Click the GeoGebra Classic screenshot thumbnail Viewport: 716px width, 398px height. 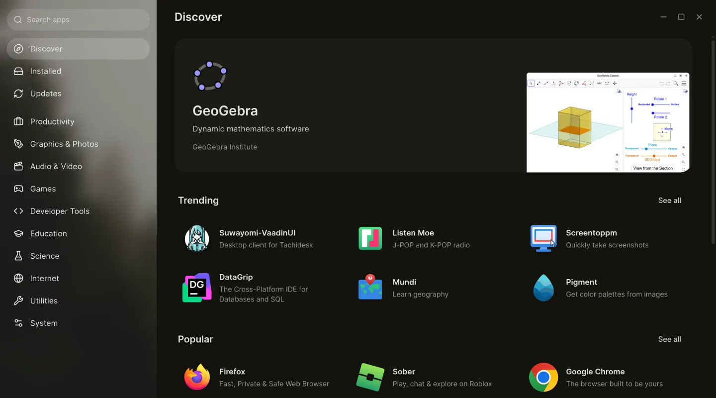click(x=608, y=122)
